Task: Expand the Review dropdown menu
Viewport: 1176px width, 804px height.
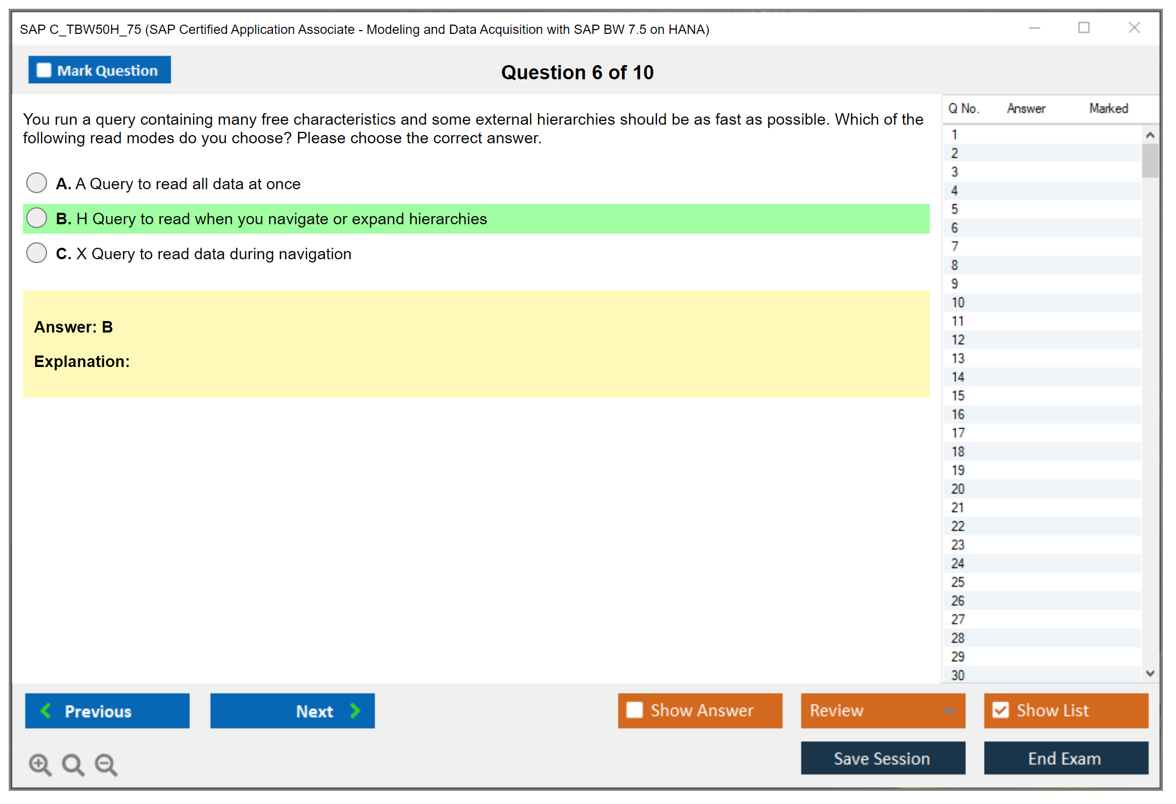Action: pyautogui.click(x=949, y=710)
